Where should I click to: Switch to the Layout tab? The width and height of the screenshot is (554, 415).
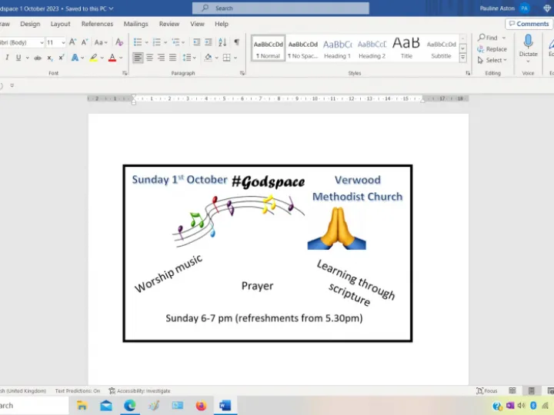tap(61, 24)
